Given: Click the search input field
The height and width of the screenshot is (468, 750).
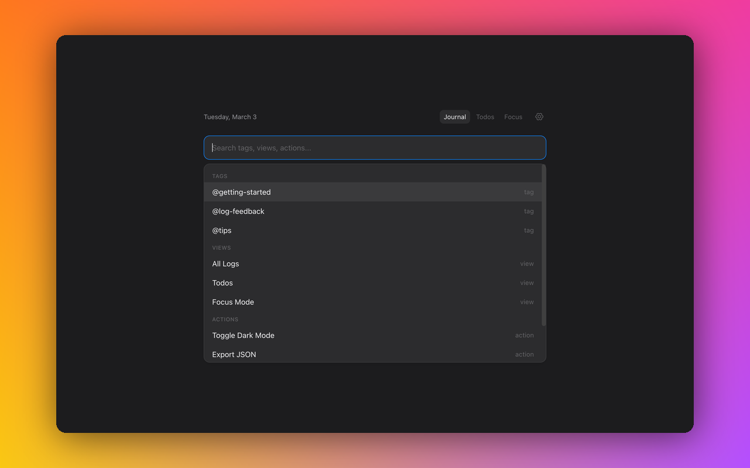Looking at the screenshot, I should coord(374,147).
